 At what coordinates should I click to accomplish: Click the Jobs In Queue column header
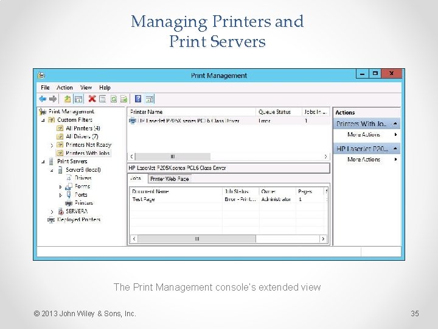(316, 112)
